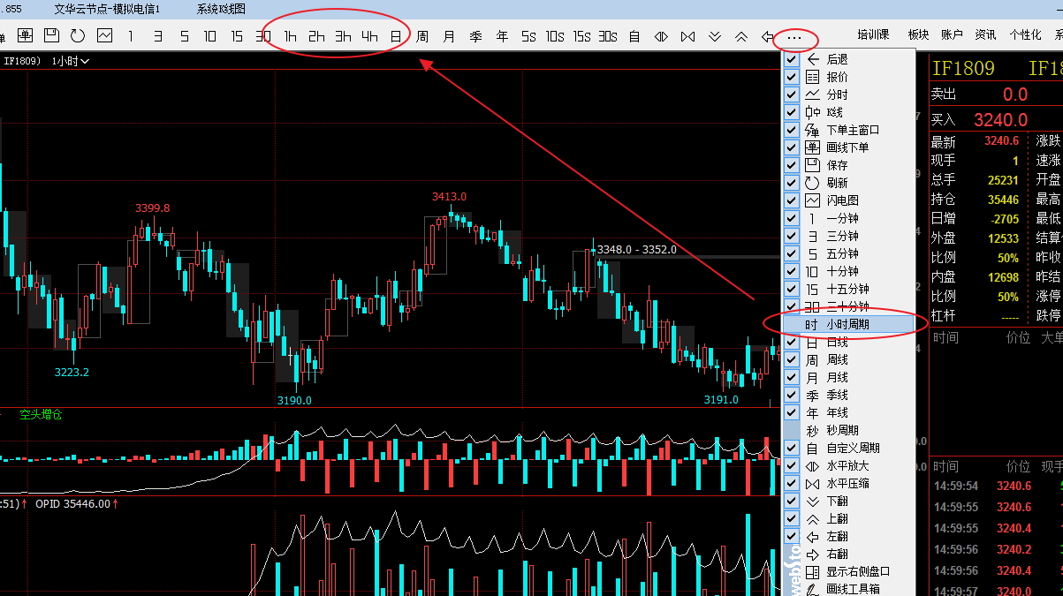
Task: Click the horizontal zoom-in toolbar icon
Action: (x=661, y=36)
